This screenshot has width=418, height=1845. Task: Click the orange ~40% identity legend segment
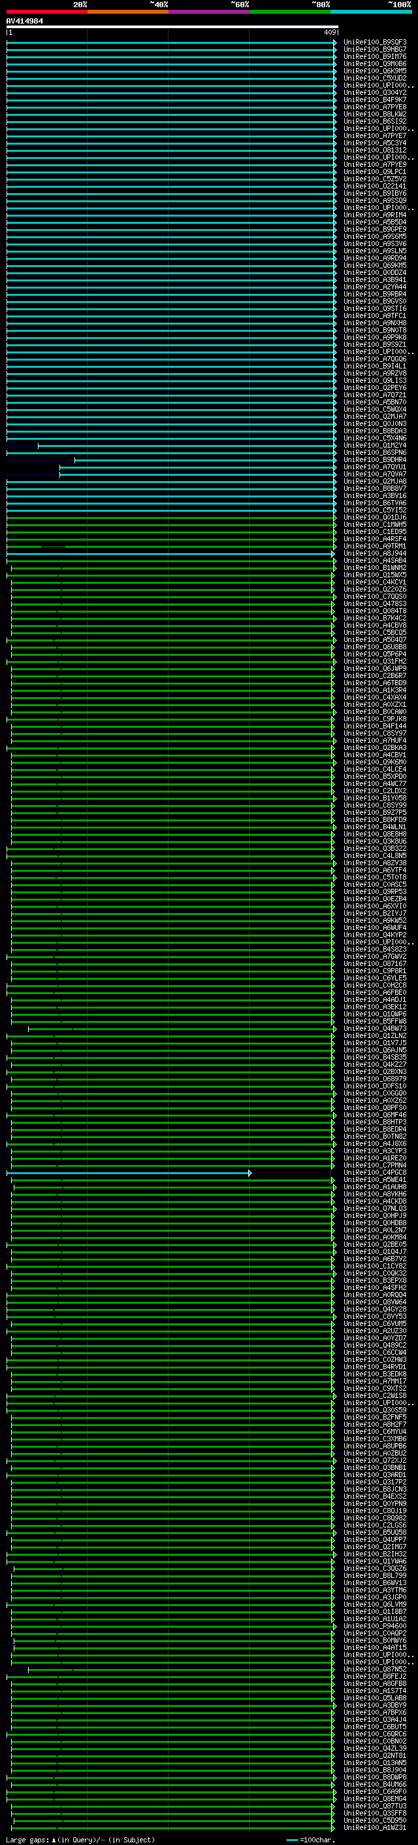(x=128, y=12)
